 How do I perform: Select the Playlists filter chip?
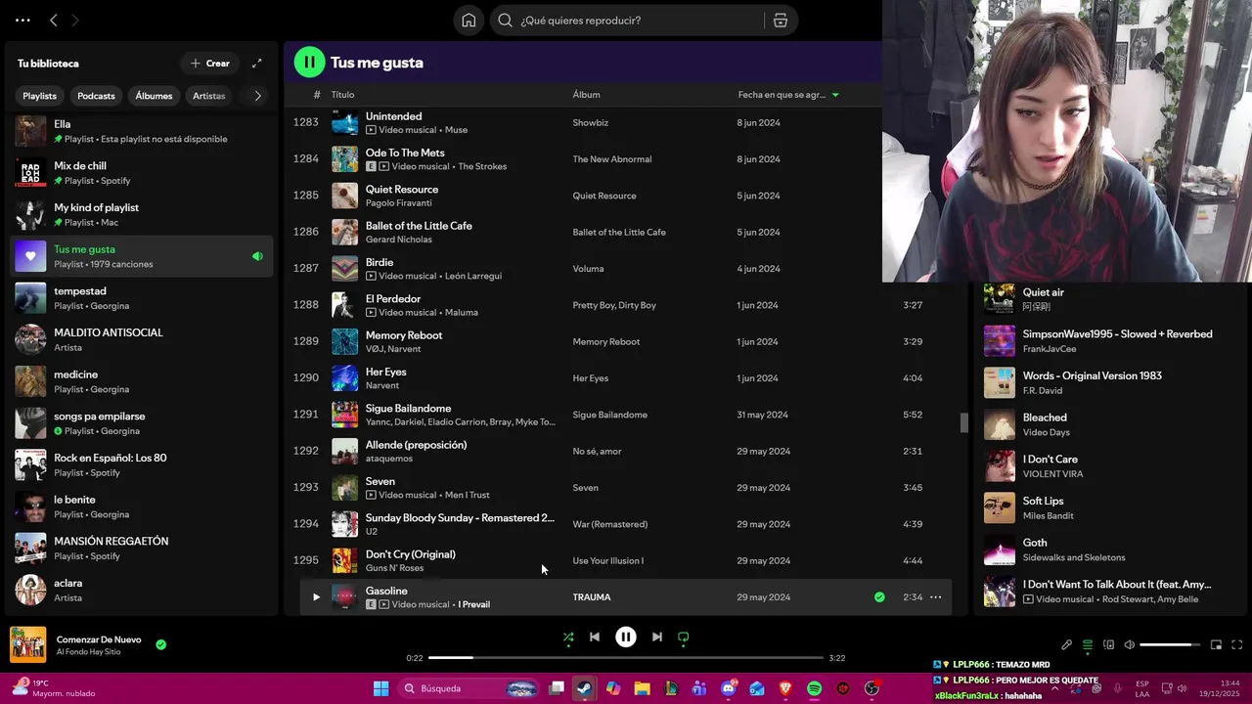[x=40, y=96]
